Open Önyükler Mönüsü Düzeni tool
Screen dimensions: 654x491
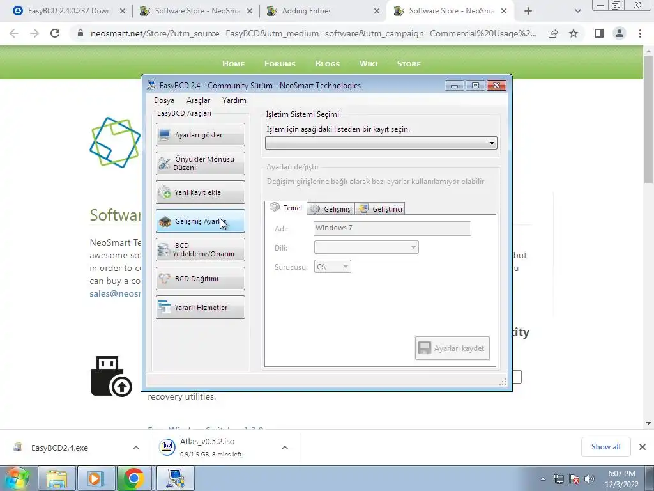pos(200,163)
